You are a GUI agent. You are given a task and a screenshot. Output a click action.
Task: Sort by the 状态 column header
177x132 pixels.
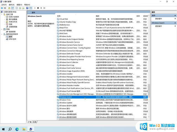click(x=138, y=16)
